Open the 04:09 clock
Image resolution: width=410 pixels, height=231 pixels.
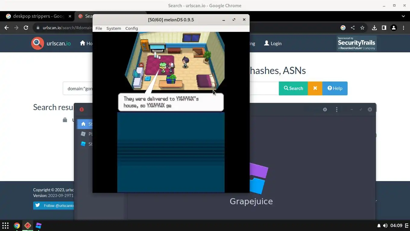[x=396, y=226]
